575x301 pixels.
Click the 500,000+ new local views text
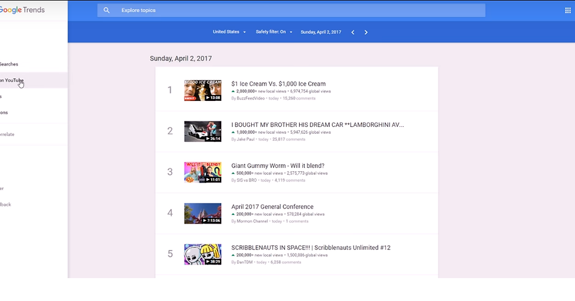click(x=259, y=174)
